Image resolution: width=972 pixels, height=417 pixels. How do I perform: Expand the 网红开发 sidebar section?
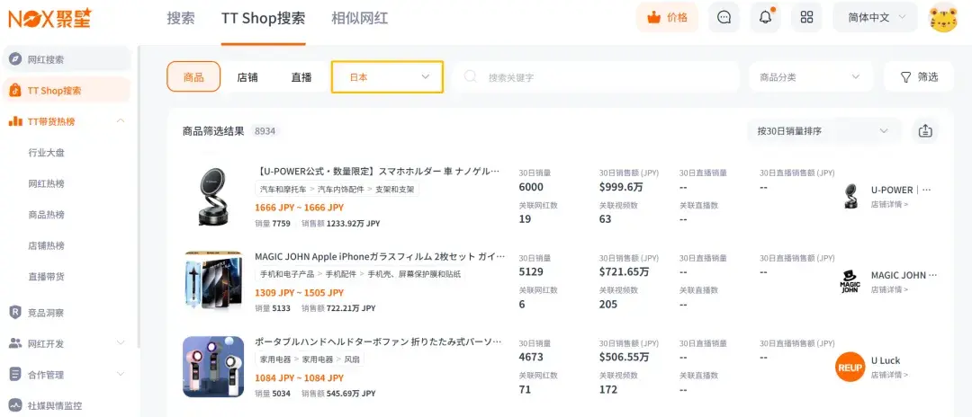pyautogui.click(x=121, y=343)
